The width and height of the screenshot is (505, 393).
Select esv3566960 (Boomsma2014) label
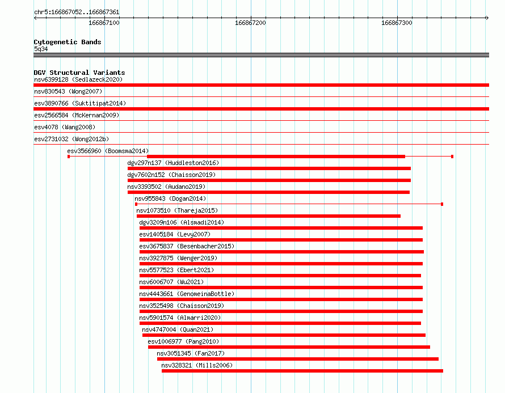click(108, 151)
